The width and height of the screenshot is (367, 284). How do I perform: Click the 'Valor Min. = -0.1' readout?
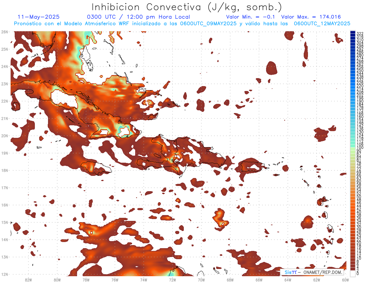click(251, 17)
